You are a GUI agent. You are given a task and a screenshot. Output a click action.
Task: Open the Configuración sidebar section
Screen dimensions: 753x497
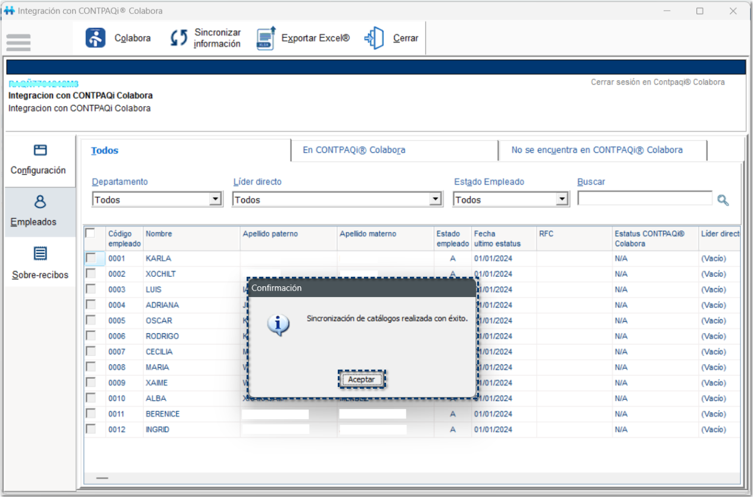click(39, 160)
